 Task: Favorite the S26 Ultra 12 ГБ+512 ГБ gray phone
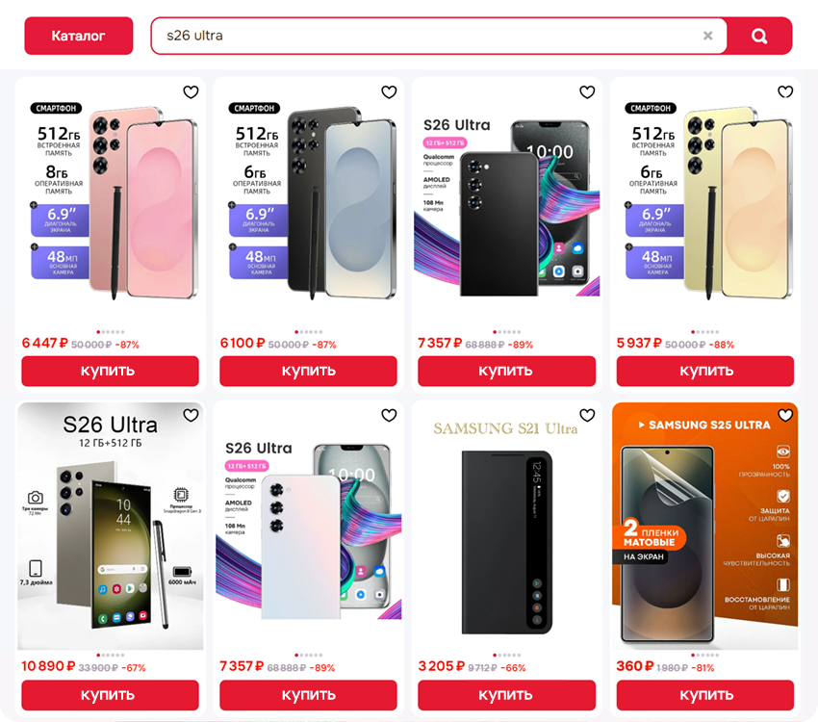coord(191,415)
